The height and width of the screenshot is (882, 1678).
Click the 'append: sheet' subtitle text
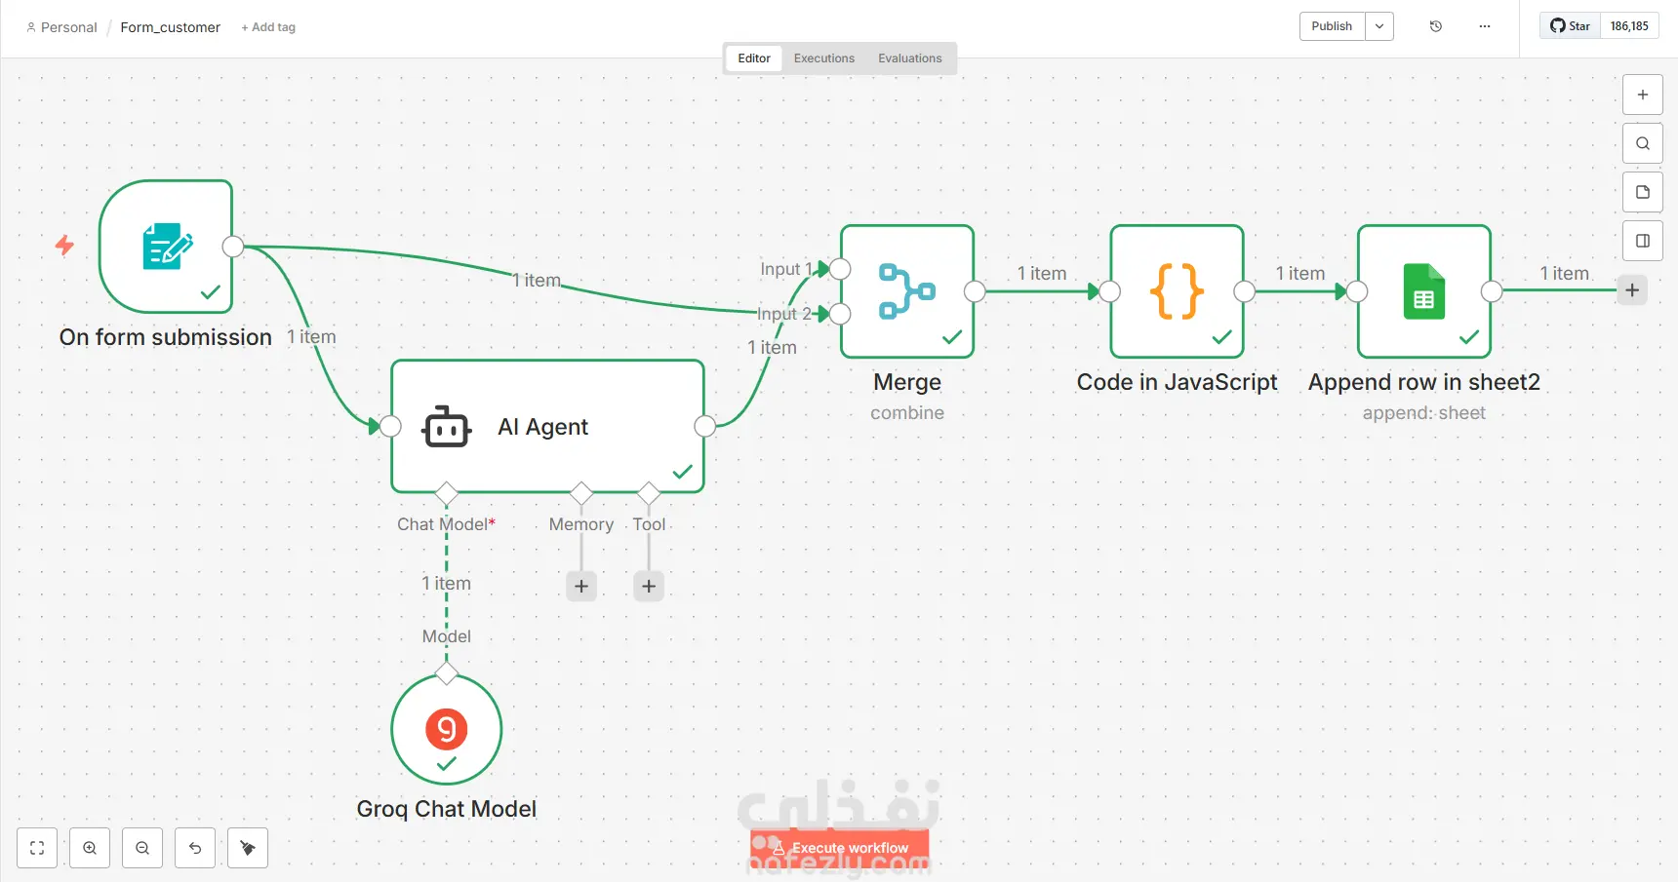click(x=1424, y=413)
